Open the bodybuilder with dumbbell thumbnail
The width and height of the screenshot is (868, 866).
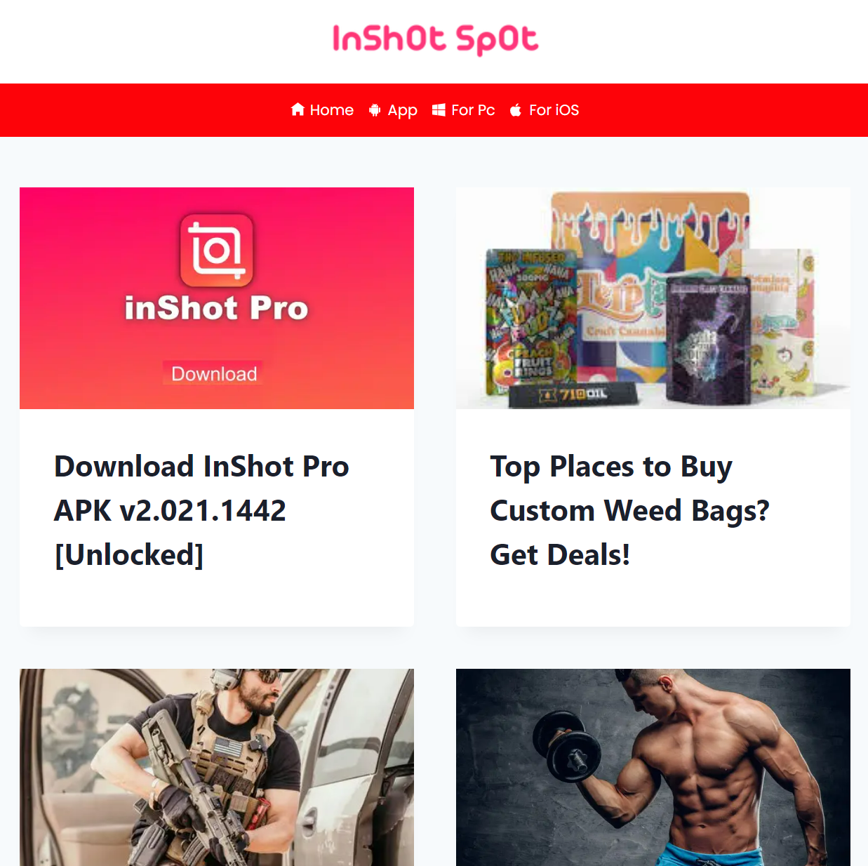653,767
